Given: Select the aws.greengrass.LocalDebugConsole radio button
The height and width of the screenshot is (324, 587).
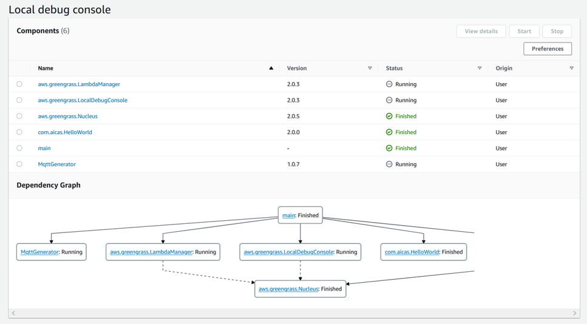Looking at the screenshot, I should 19,100.
